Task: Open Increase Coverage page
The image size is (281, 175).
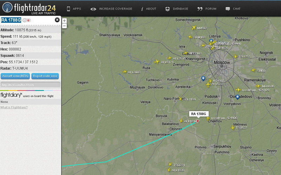Action: coord(111,9)
